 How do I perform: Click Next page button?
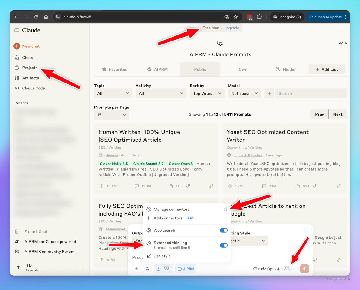click(338, 114)
